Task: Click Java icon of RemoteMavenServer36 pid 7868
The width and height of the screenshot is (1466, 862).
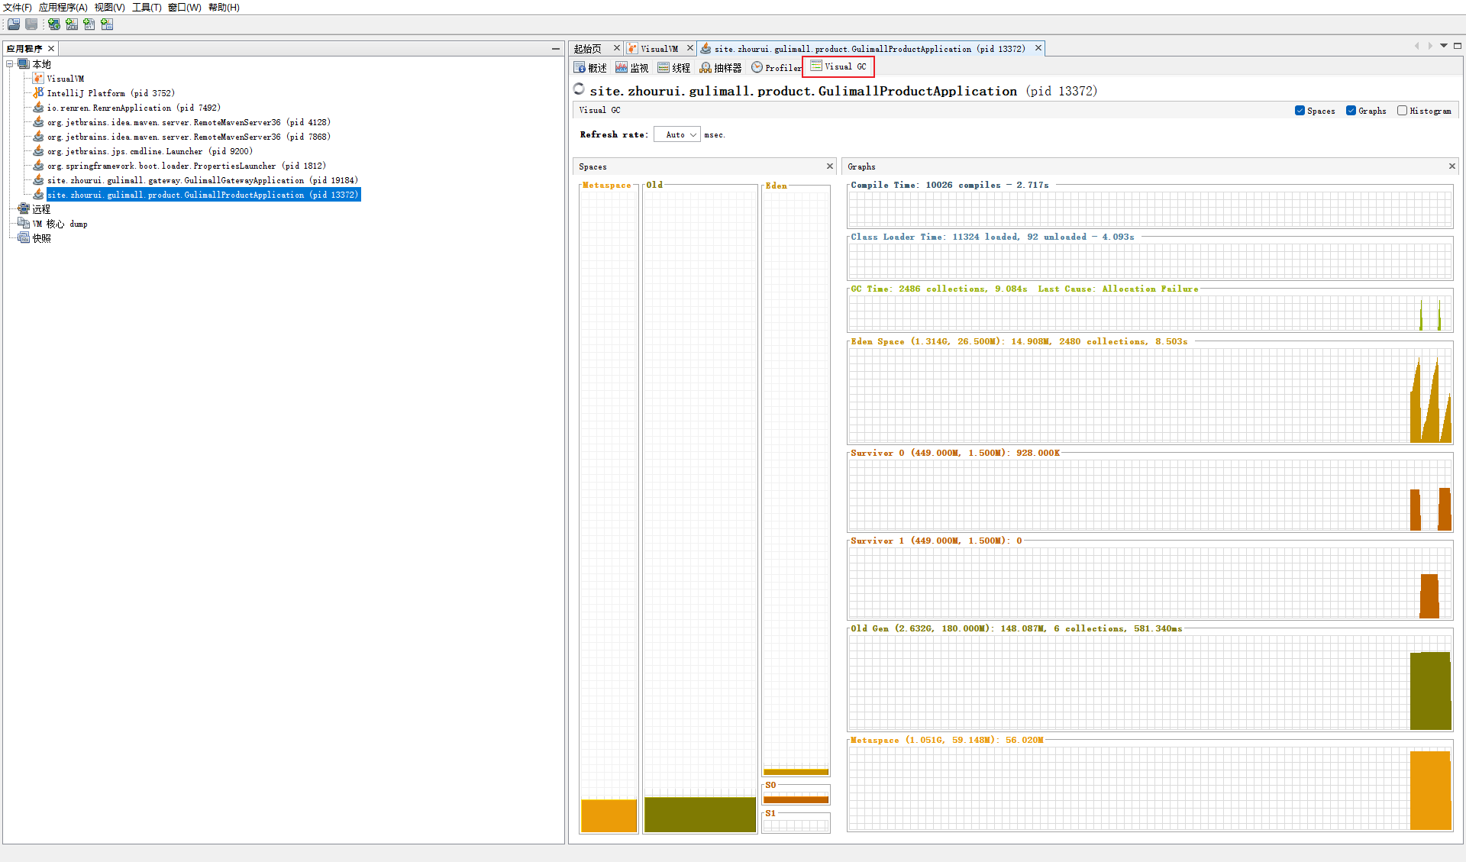Action: coord(38,137)
